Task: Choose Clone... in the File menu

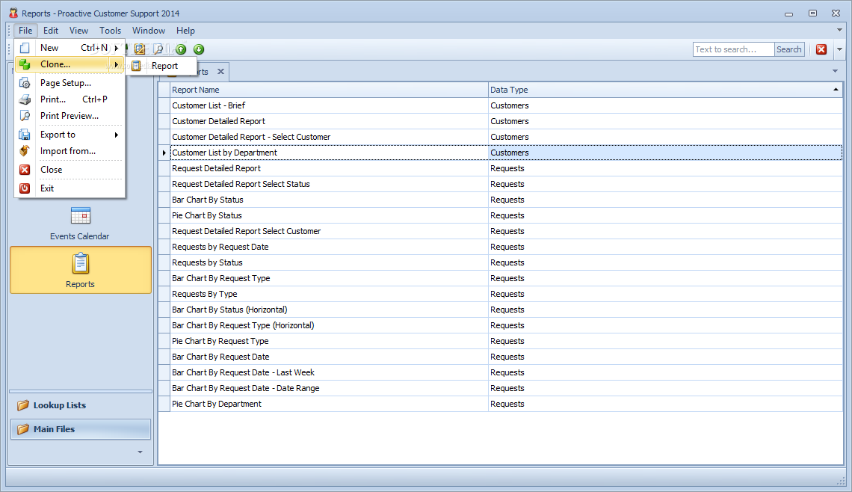Action: click(x=70, y=64)
